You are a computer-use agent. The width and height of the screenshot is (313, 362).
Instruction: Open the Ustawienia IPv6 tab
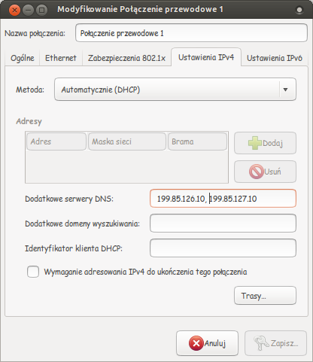click(275, 58)
